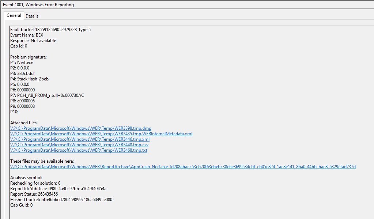Click the Rechecking for solution: 0 line
374x219 pixels.
(35, 183)
